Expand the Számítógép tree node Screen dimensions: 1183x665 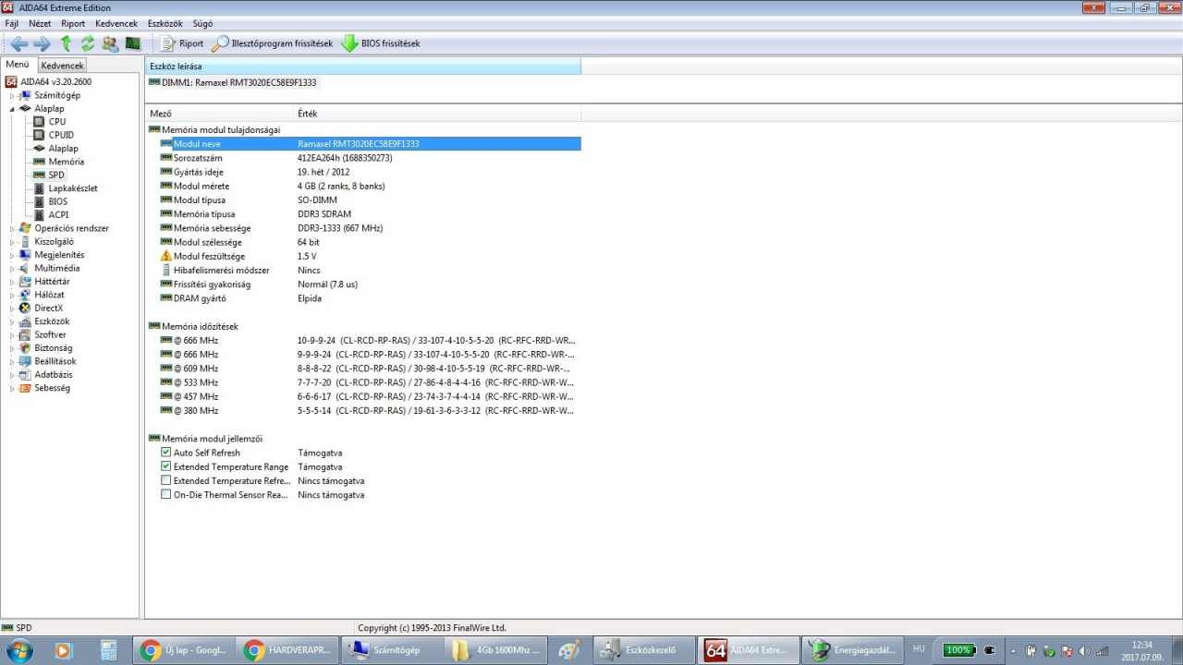pos(12,95)
